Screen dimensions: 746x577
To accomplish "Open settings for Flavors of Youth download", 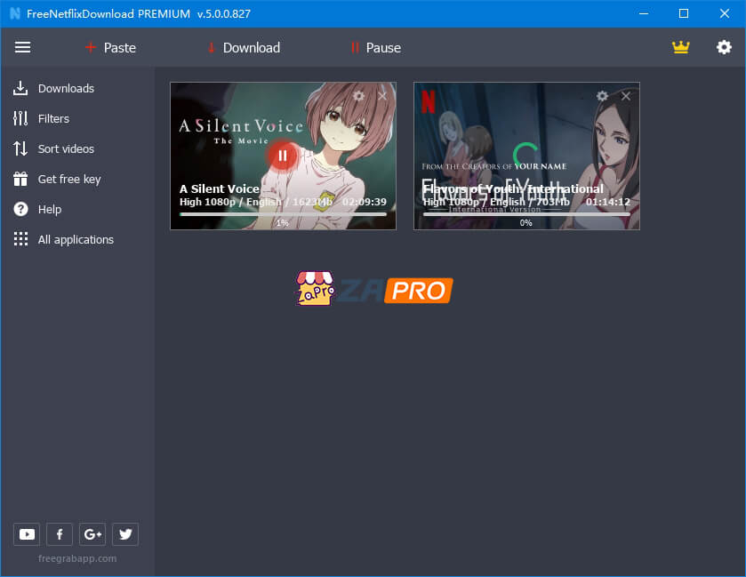I will 602,95.
